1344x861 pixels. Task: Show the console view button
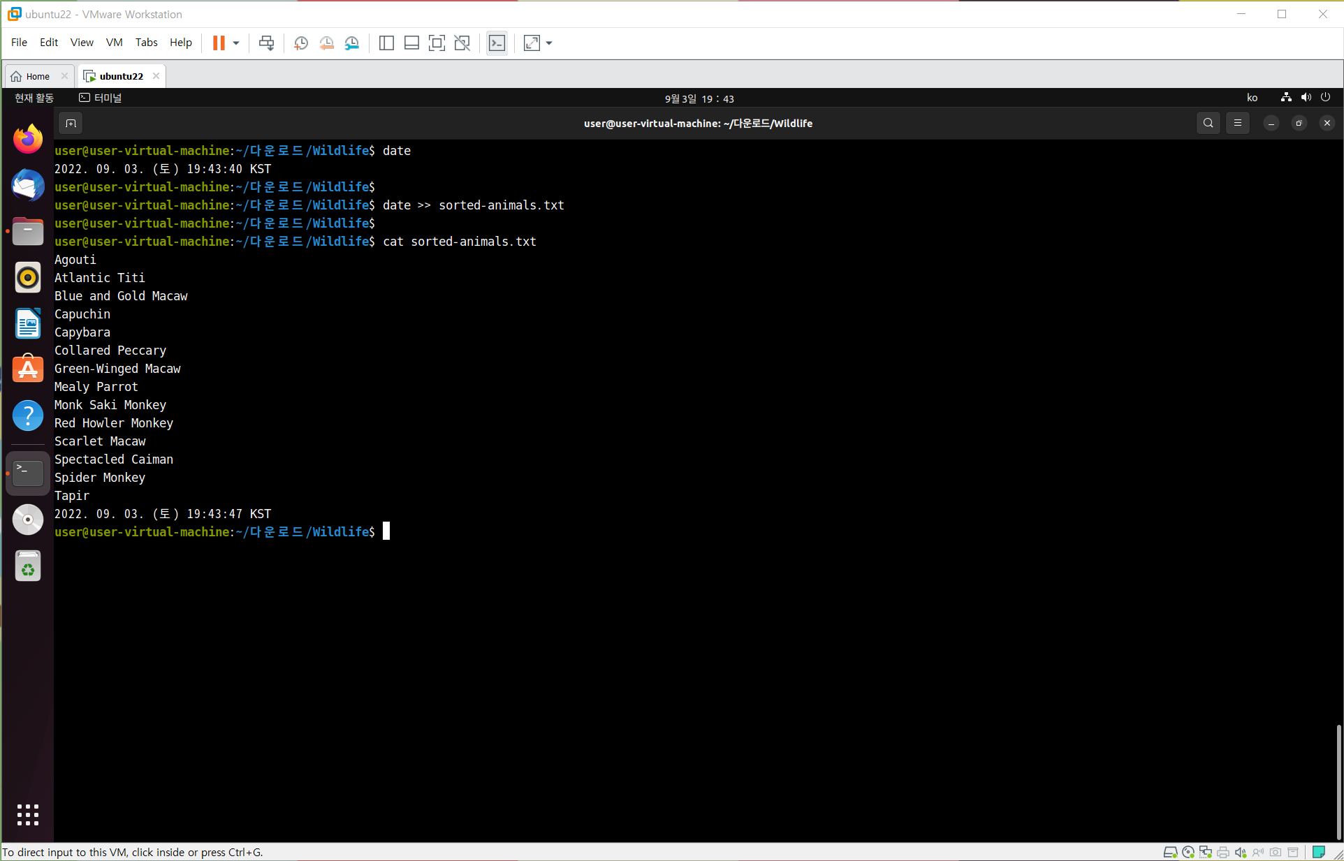coord(497,43)
